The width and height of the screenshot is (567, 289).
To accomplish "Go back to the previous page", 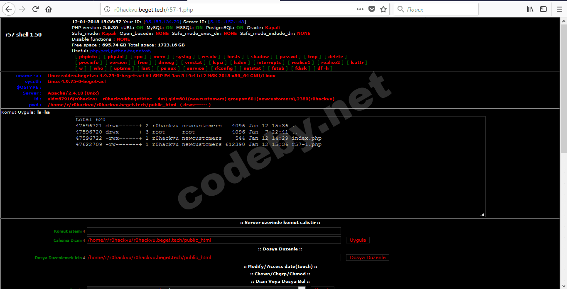I will [x=9, y=9].
